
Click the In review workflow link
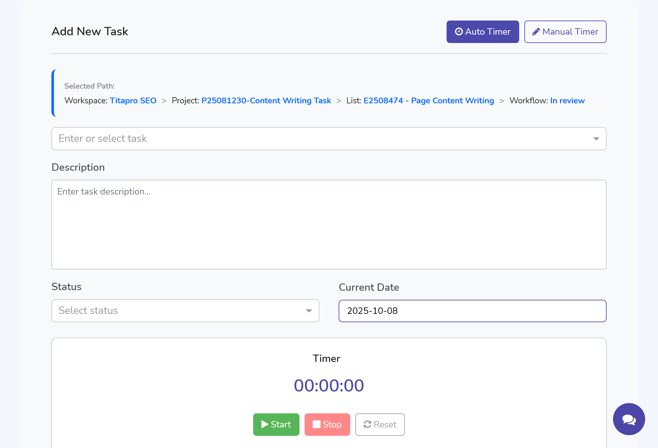(x=567, y=100)
